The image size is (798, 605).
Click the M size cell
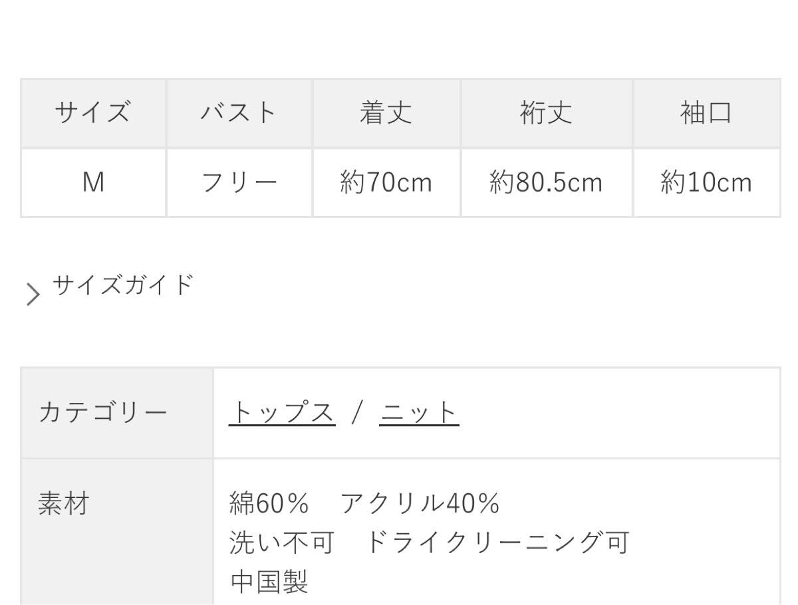click(92, 182)
